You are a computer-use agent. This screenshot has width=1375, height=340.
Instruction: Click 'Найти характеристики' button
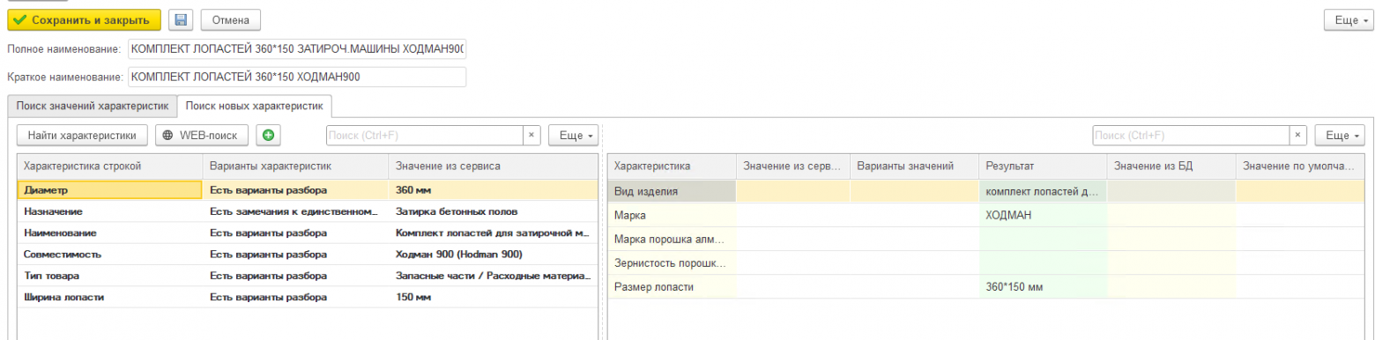(82, 136)
